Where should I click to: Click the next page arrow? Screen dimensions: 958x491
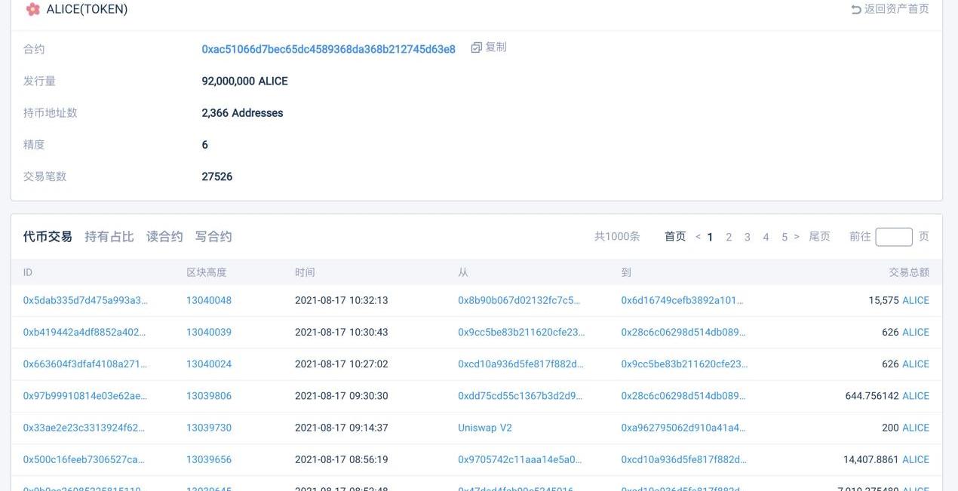(797, 237)
